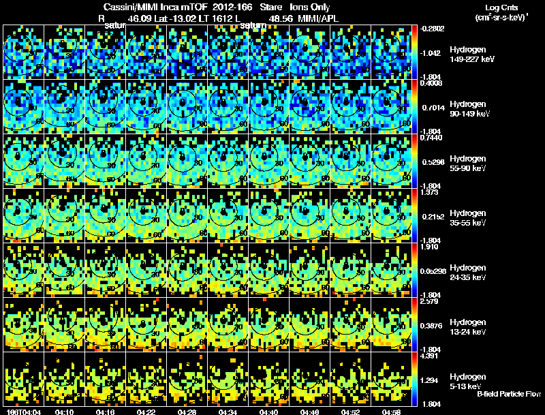
Task: Click the 04:22 time axis label
Action: pos(146,412)
